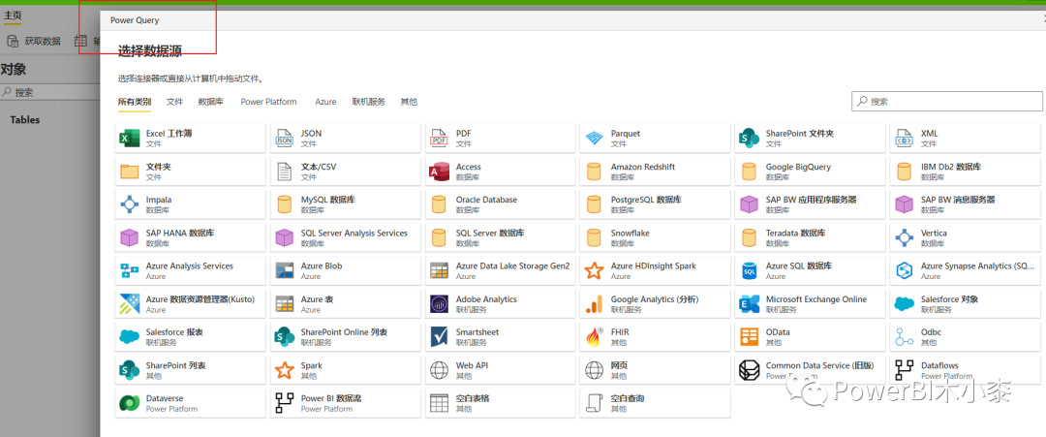Choose the XML connector icon
Viewport: 1046px width, 437px height.
coord(904,139)
